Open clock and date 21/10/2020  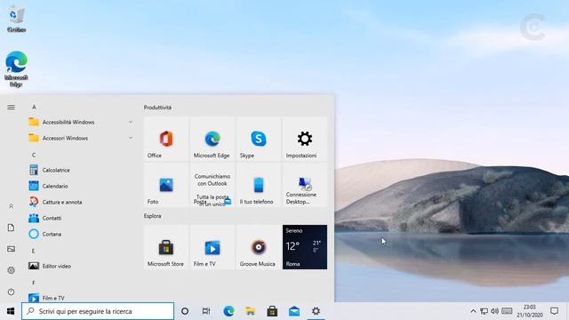tap(530, 311)
